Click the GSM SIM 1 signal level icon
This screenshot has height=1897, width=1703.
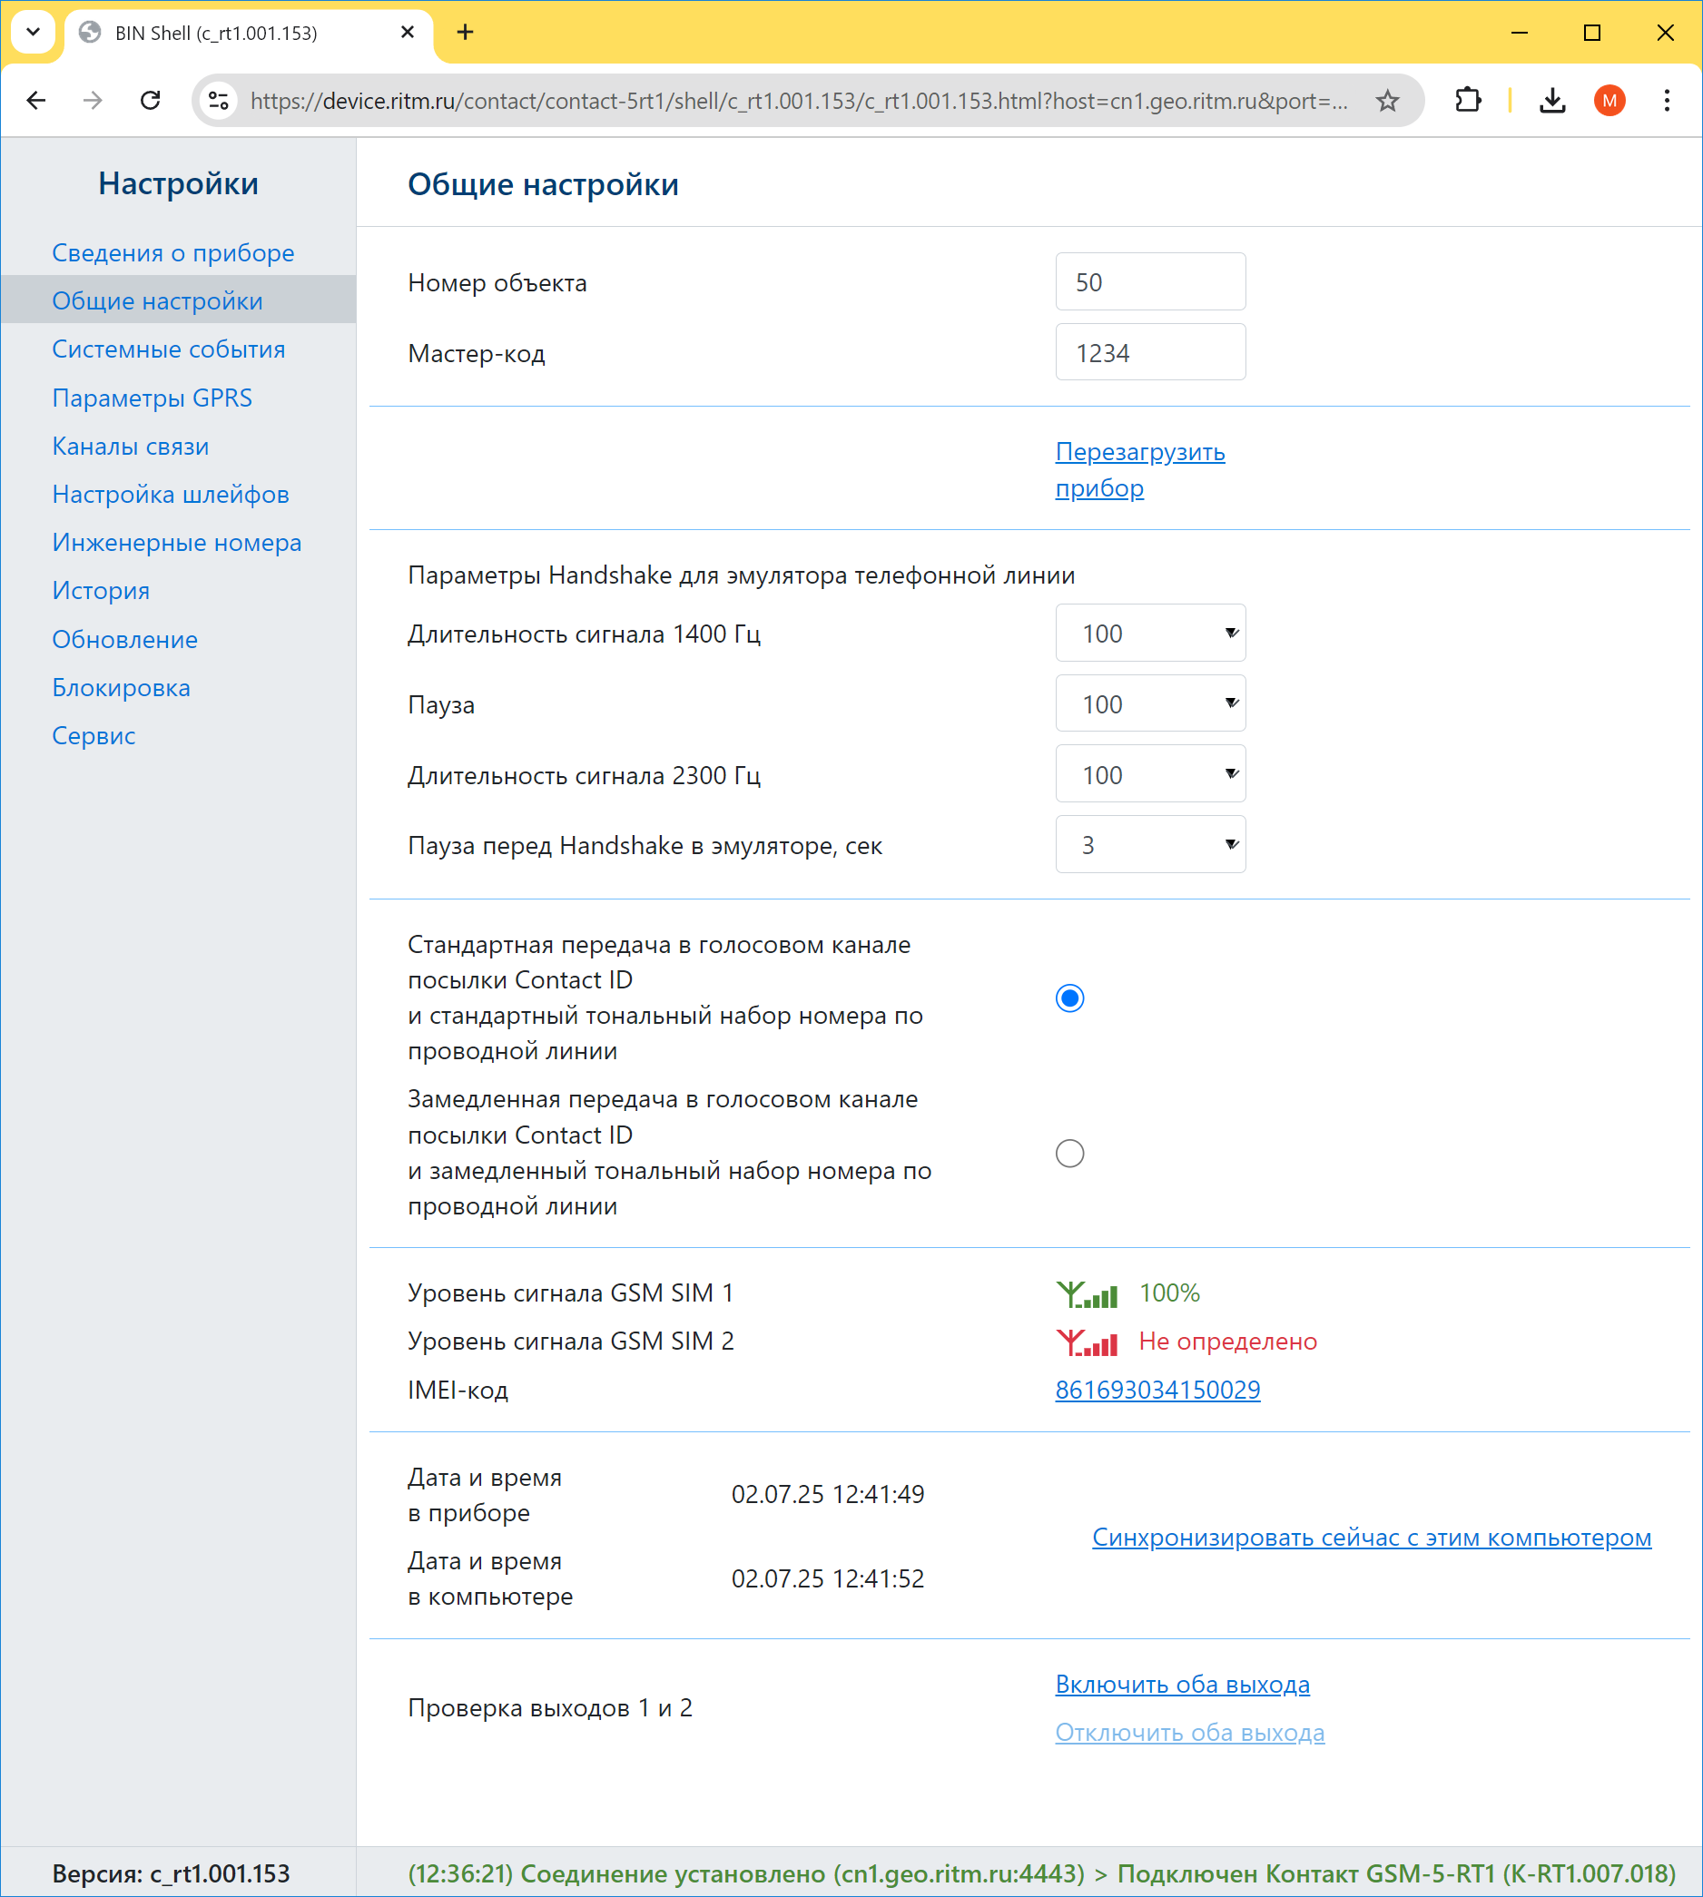(1087, 1293)
